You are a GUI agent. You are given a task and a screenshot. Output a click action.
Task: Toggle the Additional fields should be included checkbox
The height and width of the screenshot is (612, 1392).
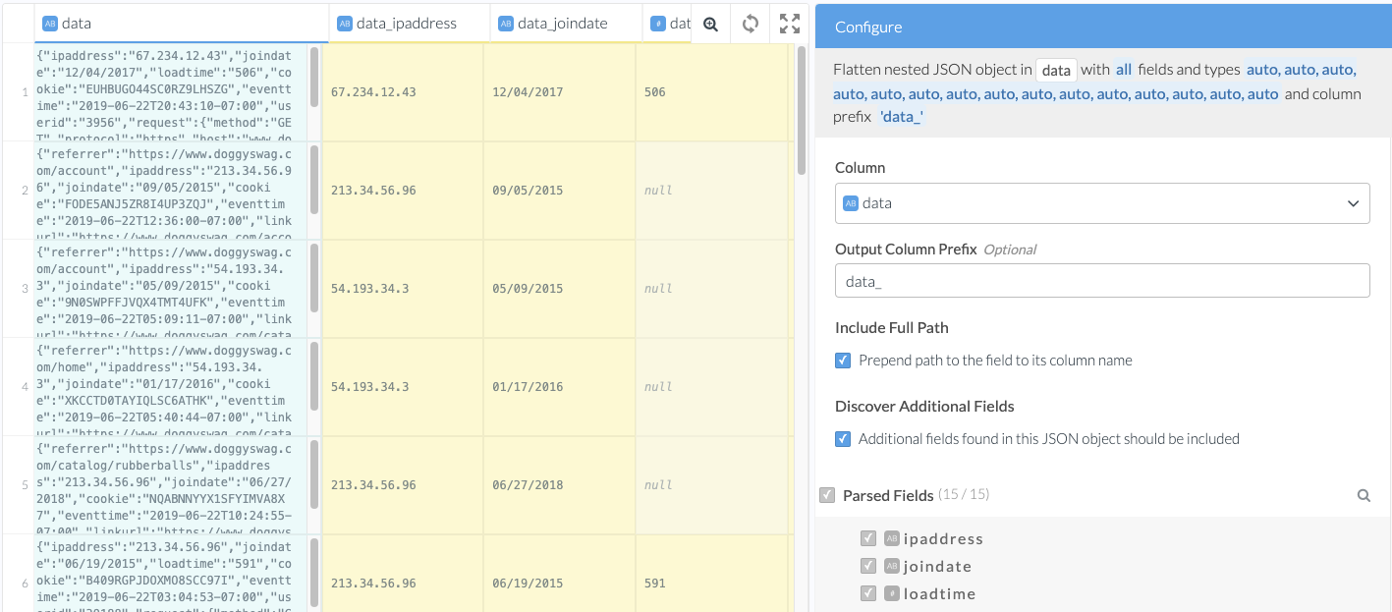843,439
